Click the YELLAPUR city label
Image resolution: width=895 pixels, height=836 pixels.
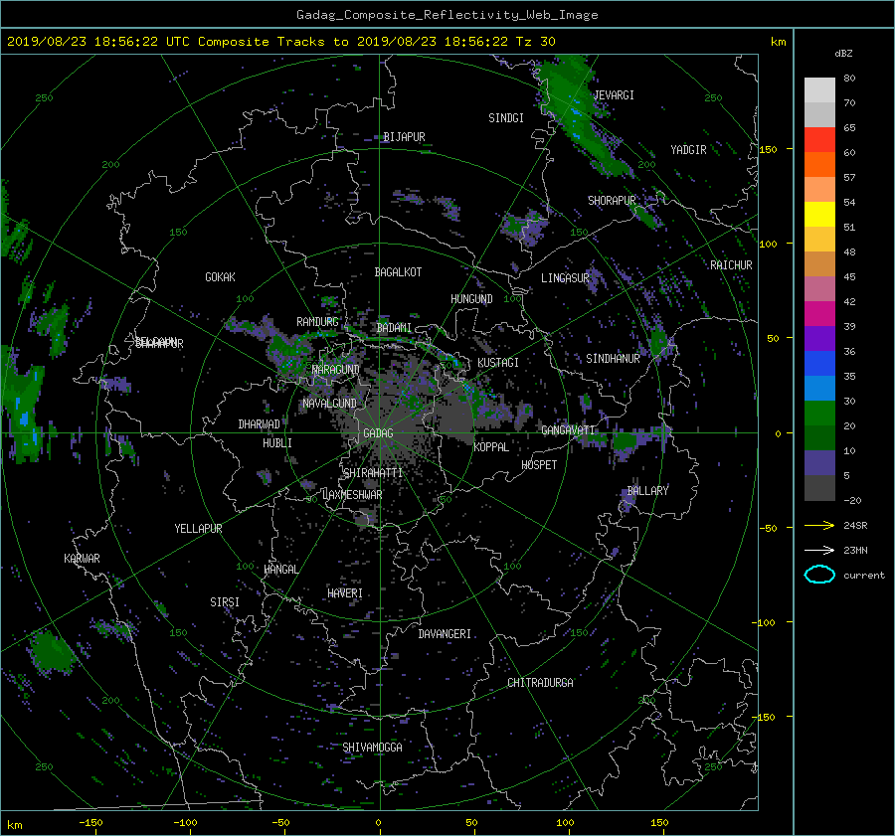[x=198, y=529]
